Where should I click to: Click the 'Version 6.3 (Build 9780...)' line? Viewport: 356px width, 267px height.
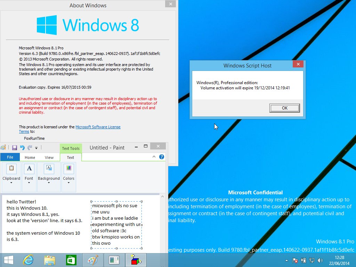pos(89,54)
